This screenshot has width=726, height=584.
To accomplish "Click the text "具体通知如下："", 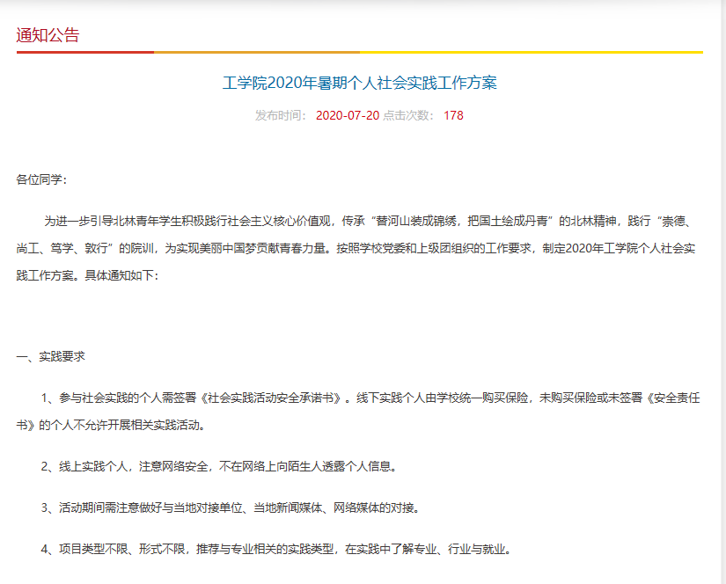I will coord(121,275).
